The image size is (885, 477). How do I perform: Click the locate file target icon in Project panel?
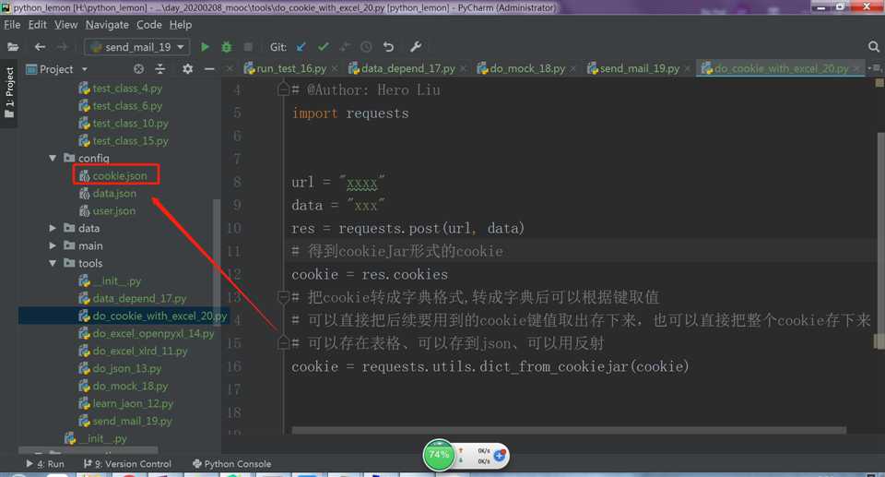point(139,69)
